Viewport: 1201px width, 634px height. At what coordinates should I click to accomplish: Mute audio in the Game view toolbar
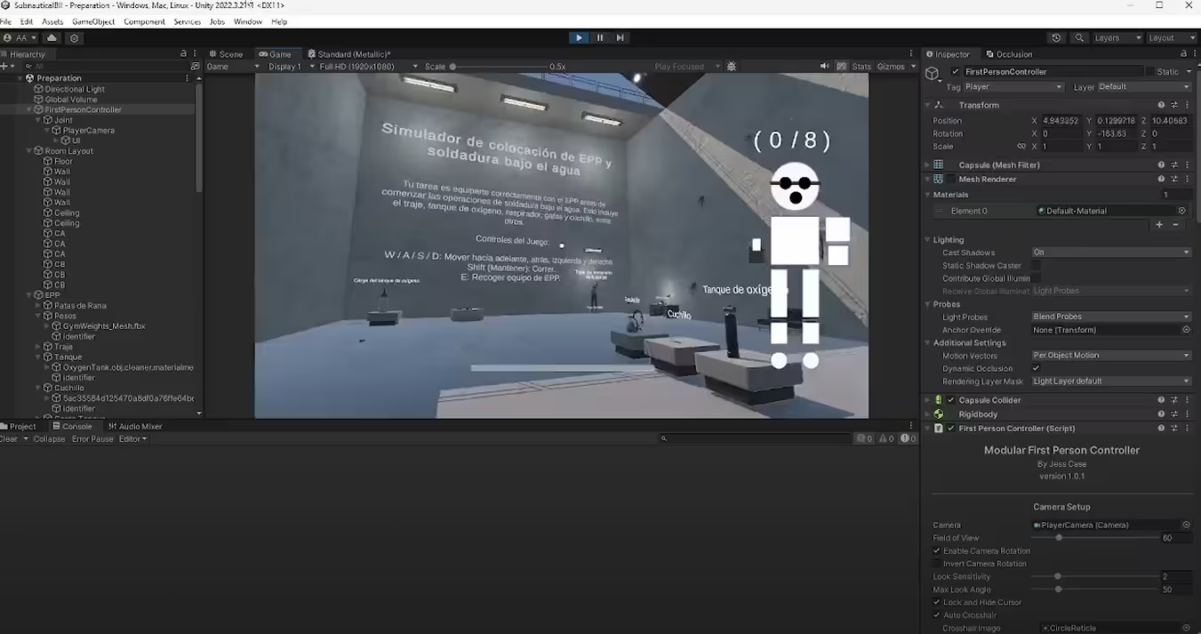[x=826, y=66]
